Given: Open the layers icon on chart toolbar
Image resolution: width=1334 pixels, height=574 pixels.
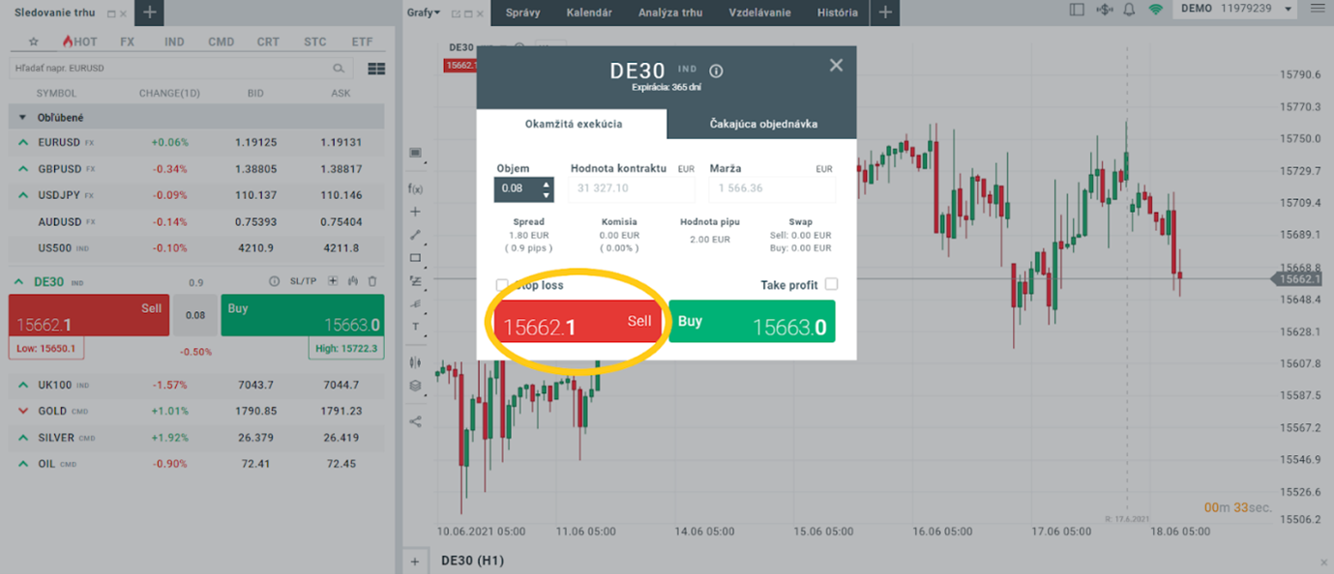Looking at the screenshot, I should pyautogui.click(x=415, y=386).
